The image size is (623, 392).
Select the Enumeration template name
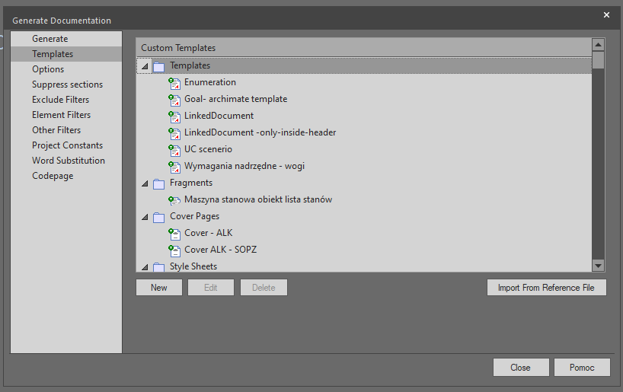coord(209,82)
